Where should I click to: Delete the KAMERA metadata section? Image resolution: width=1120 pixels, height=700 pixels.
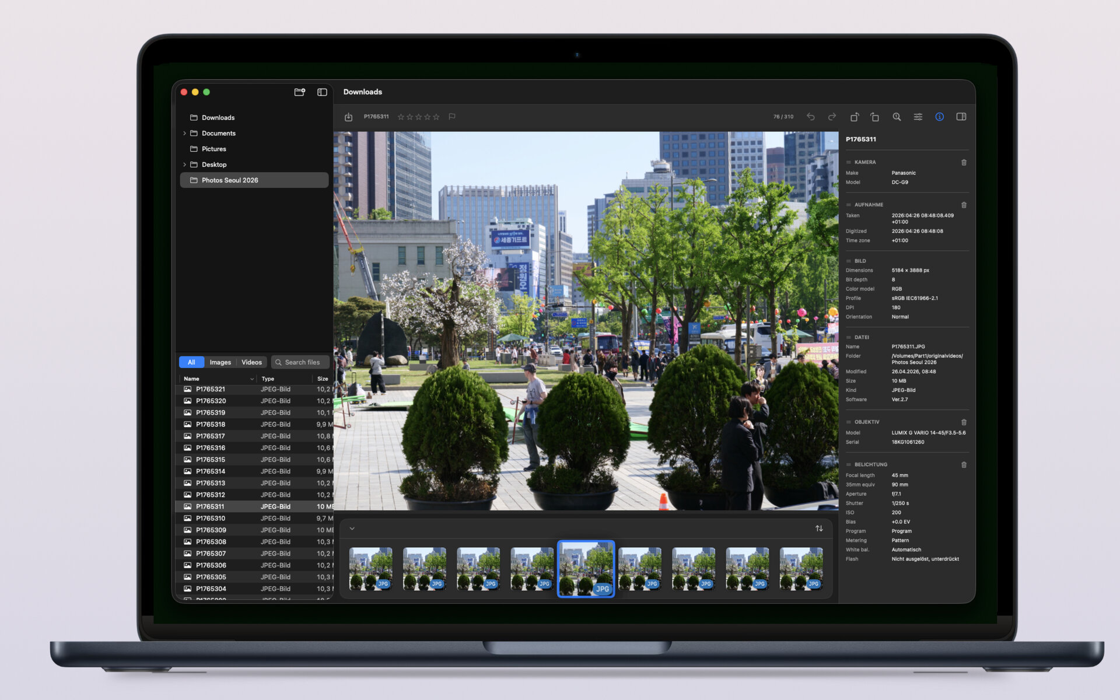[964, 162]
